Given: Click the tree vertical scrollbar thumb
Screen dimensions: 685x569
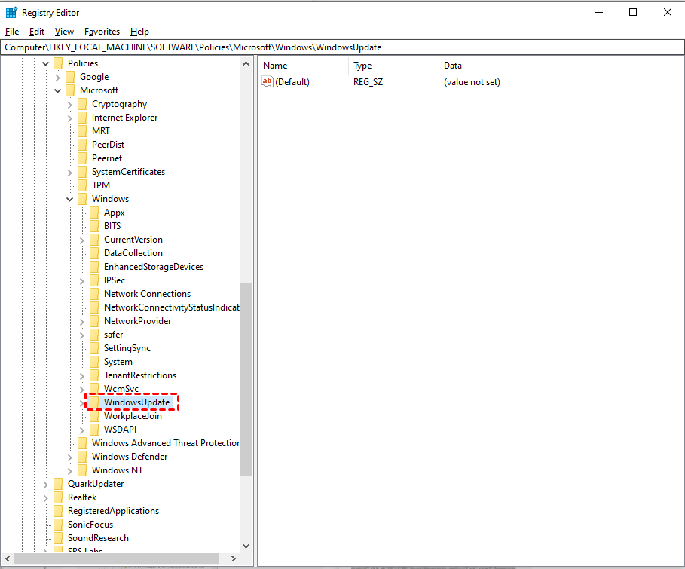Looking at the screenshot, I should [x=246, y=379].
